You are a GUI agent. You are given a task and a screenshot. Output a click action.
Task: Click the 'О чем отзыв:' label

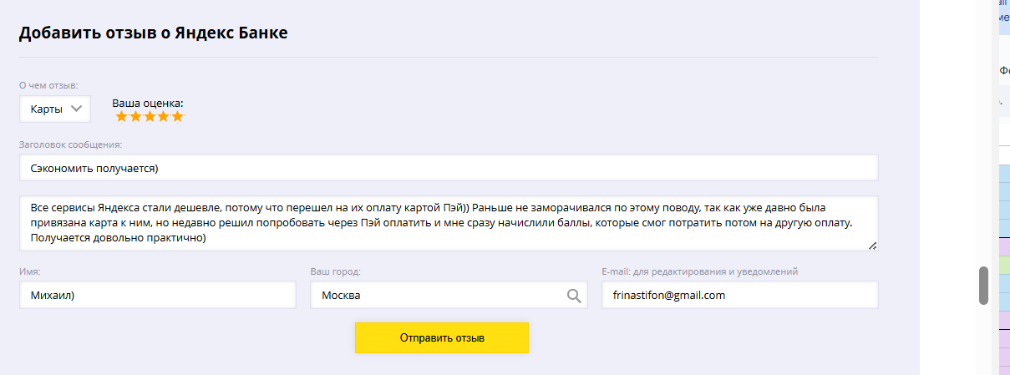click(48, 85)
